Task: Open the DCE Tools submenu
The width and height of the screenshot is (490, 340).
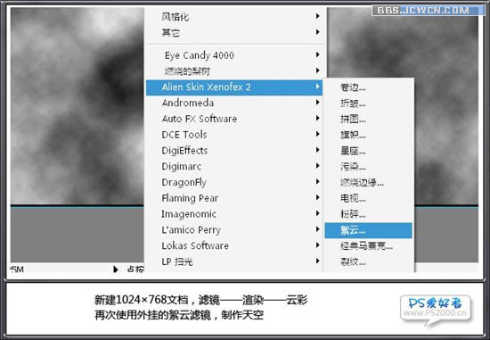Action: (x=235, y=135)
